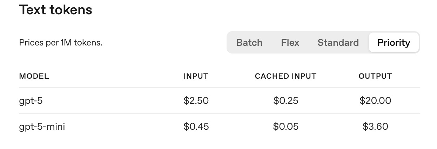The image size is (437, 149).
Task: Select the gpt-5 cached input price $0.25
Action: point(285,101)
